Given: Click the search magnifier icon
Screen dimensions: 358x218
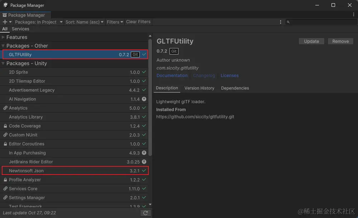Looking at the screenshot, I should pos(288,22).
